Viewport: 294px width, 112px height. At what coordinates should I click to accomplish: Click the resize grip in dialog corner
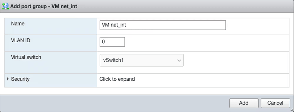pyautogui.click(x=292, y=110)
